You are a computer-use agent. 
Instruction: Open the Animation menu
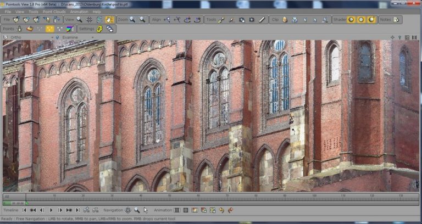coord(79,12)
